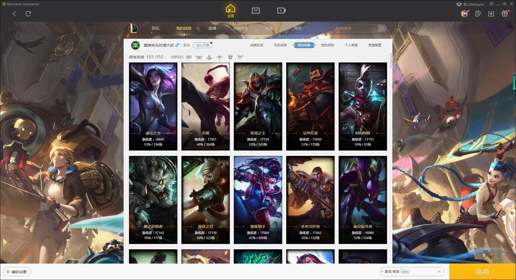The height and width of the screenshot is (280, 516).
Task: Click the summoner profile avatar
Action: 135,45
